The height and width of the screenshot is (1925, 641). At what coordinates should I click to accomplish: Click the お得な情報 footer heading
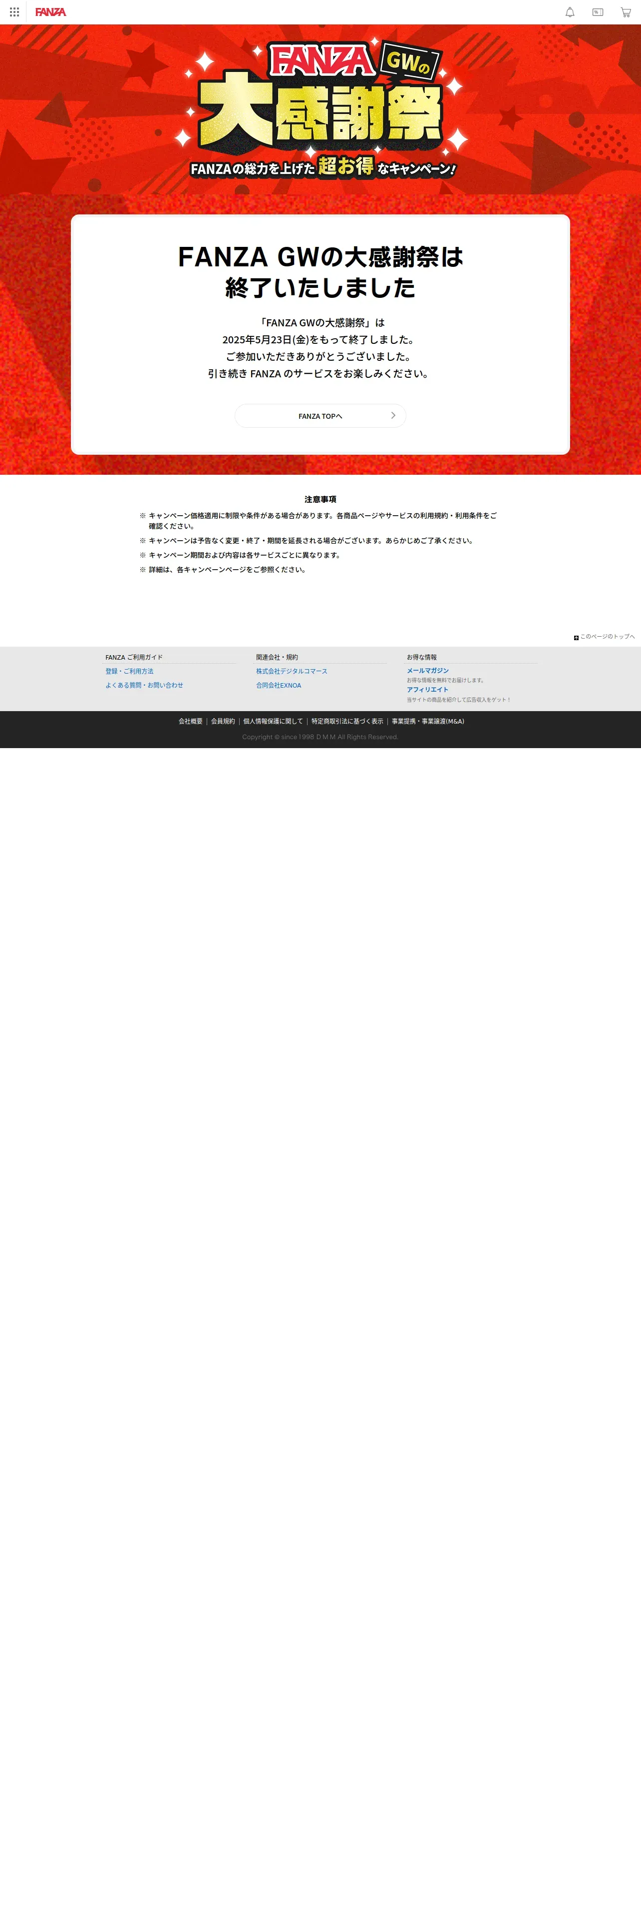pyautogui.click(x=422, y=658)
